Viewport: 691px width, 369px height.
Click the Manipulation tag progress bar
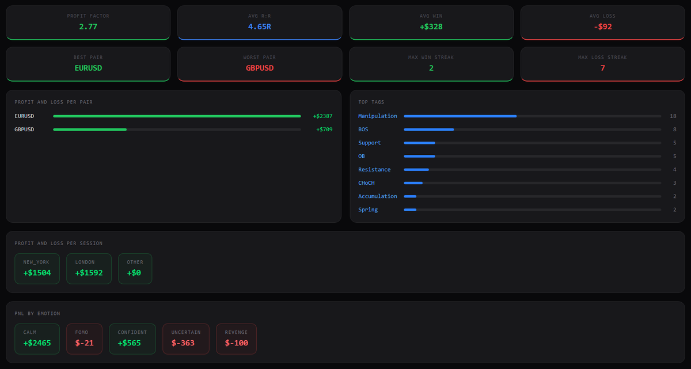[533, 116]
